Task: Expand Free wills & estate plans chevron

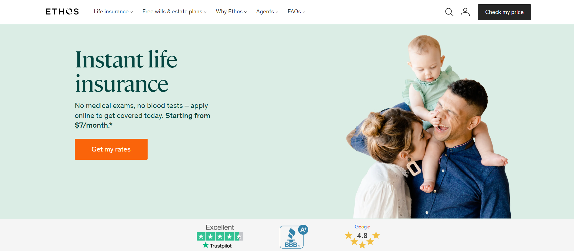Action: click(205, 12)
